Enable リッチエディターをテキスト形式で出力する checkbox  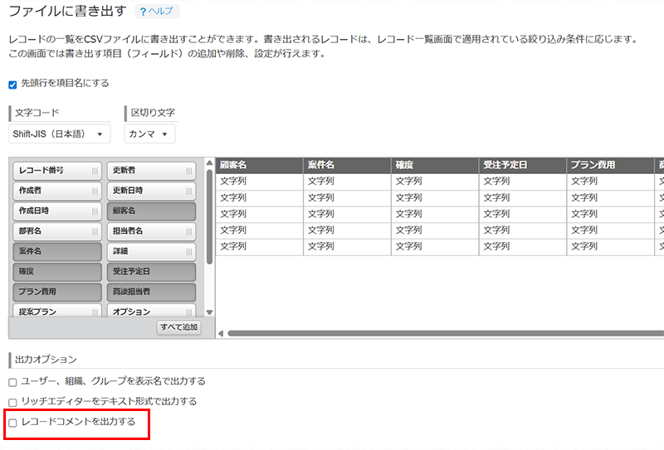[12, 402]
